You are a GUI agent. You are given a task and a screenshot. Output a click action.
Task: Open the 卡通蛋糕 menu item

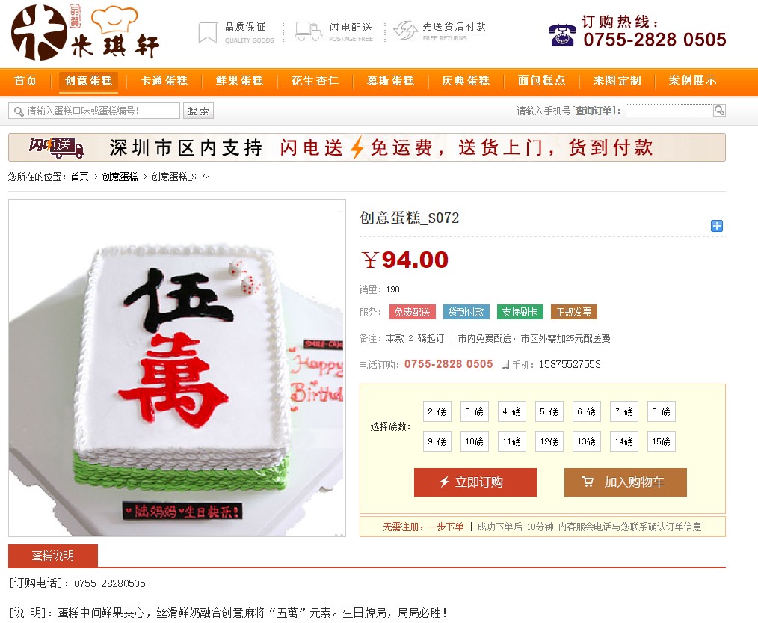click(x=164, y=80)
